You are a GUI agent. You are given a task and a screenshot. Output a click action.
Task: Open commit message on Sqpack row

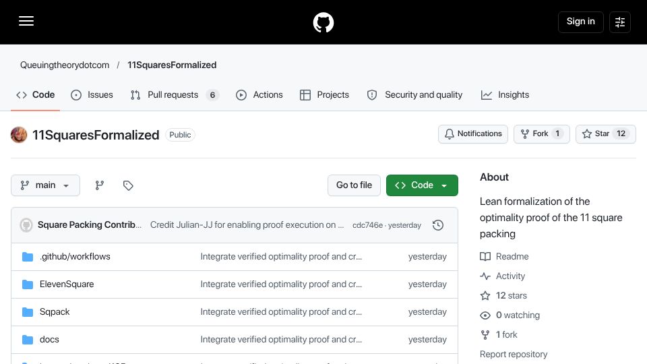(x=281, y=312)
